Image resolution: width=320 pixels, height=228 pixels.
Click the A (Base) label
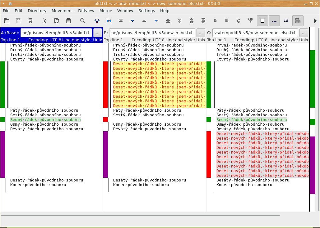[10, 33]
